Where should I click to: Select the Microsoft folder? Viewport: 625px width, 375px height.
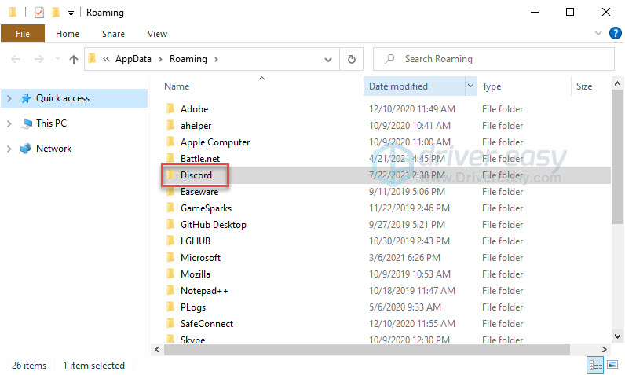(200, 258)
